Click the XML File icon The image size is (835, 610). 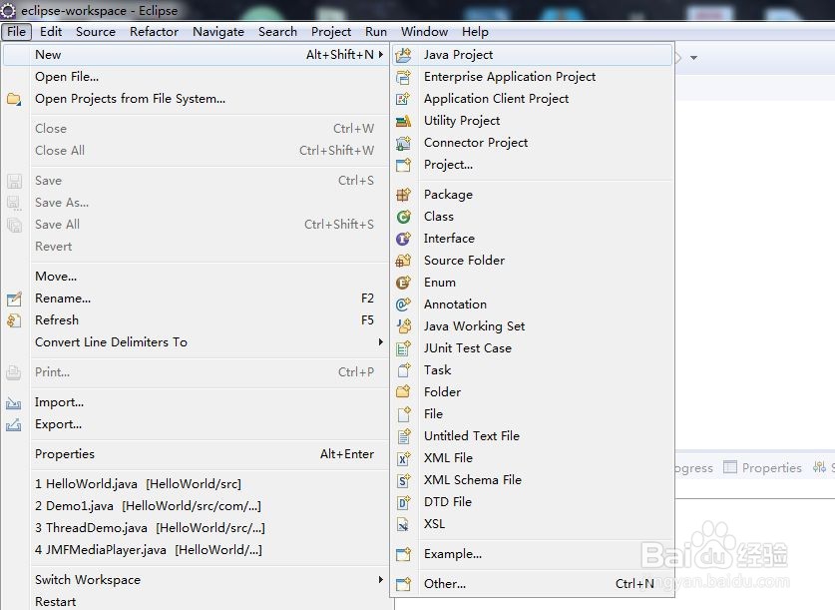coord(404,458)
